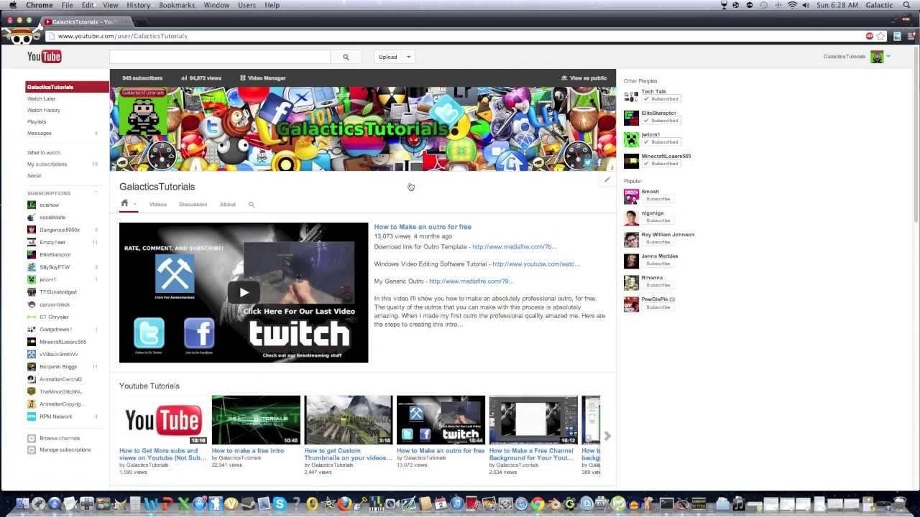Open the account menu dropdown arrow
Viewport: 920px width, 517px height.
tap(888, 56)
